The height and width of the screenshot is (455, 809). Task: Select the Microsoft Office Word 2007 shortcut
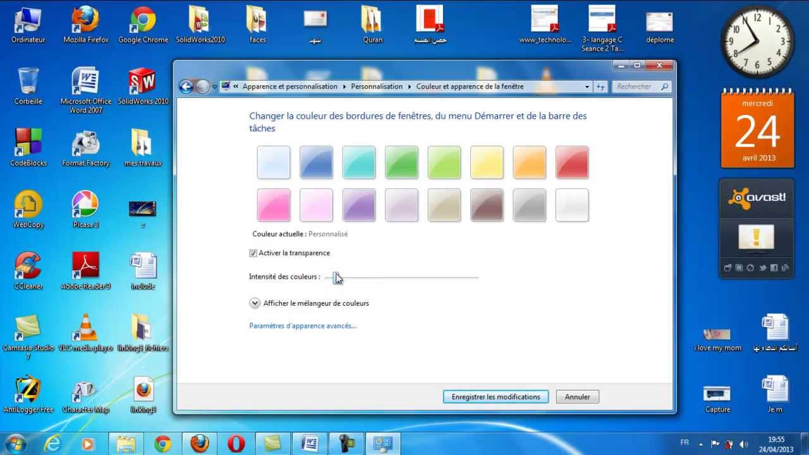coord(86,90)
